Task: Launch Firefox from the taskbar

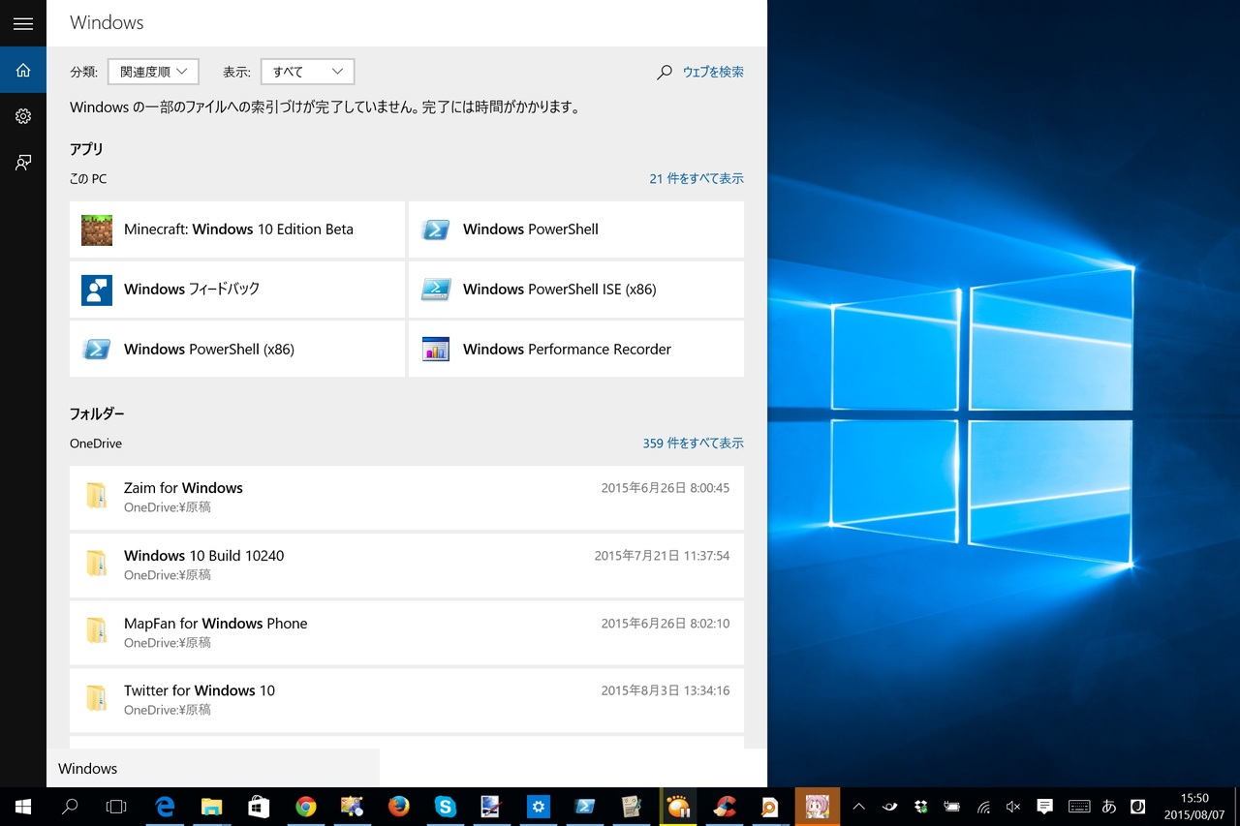Action: (398, 806)
